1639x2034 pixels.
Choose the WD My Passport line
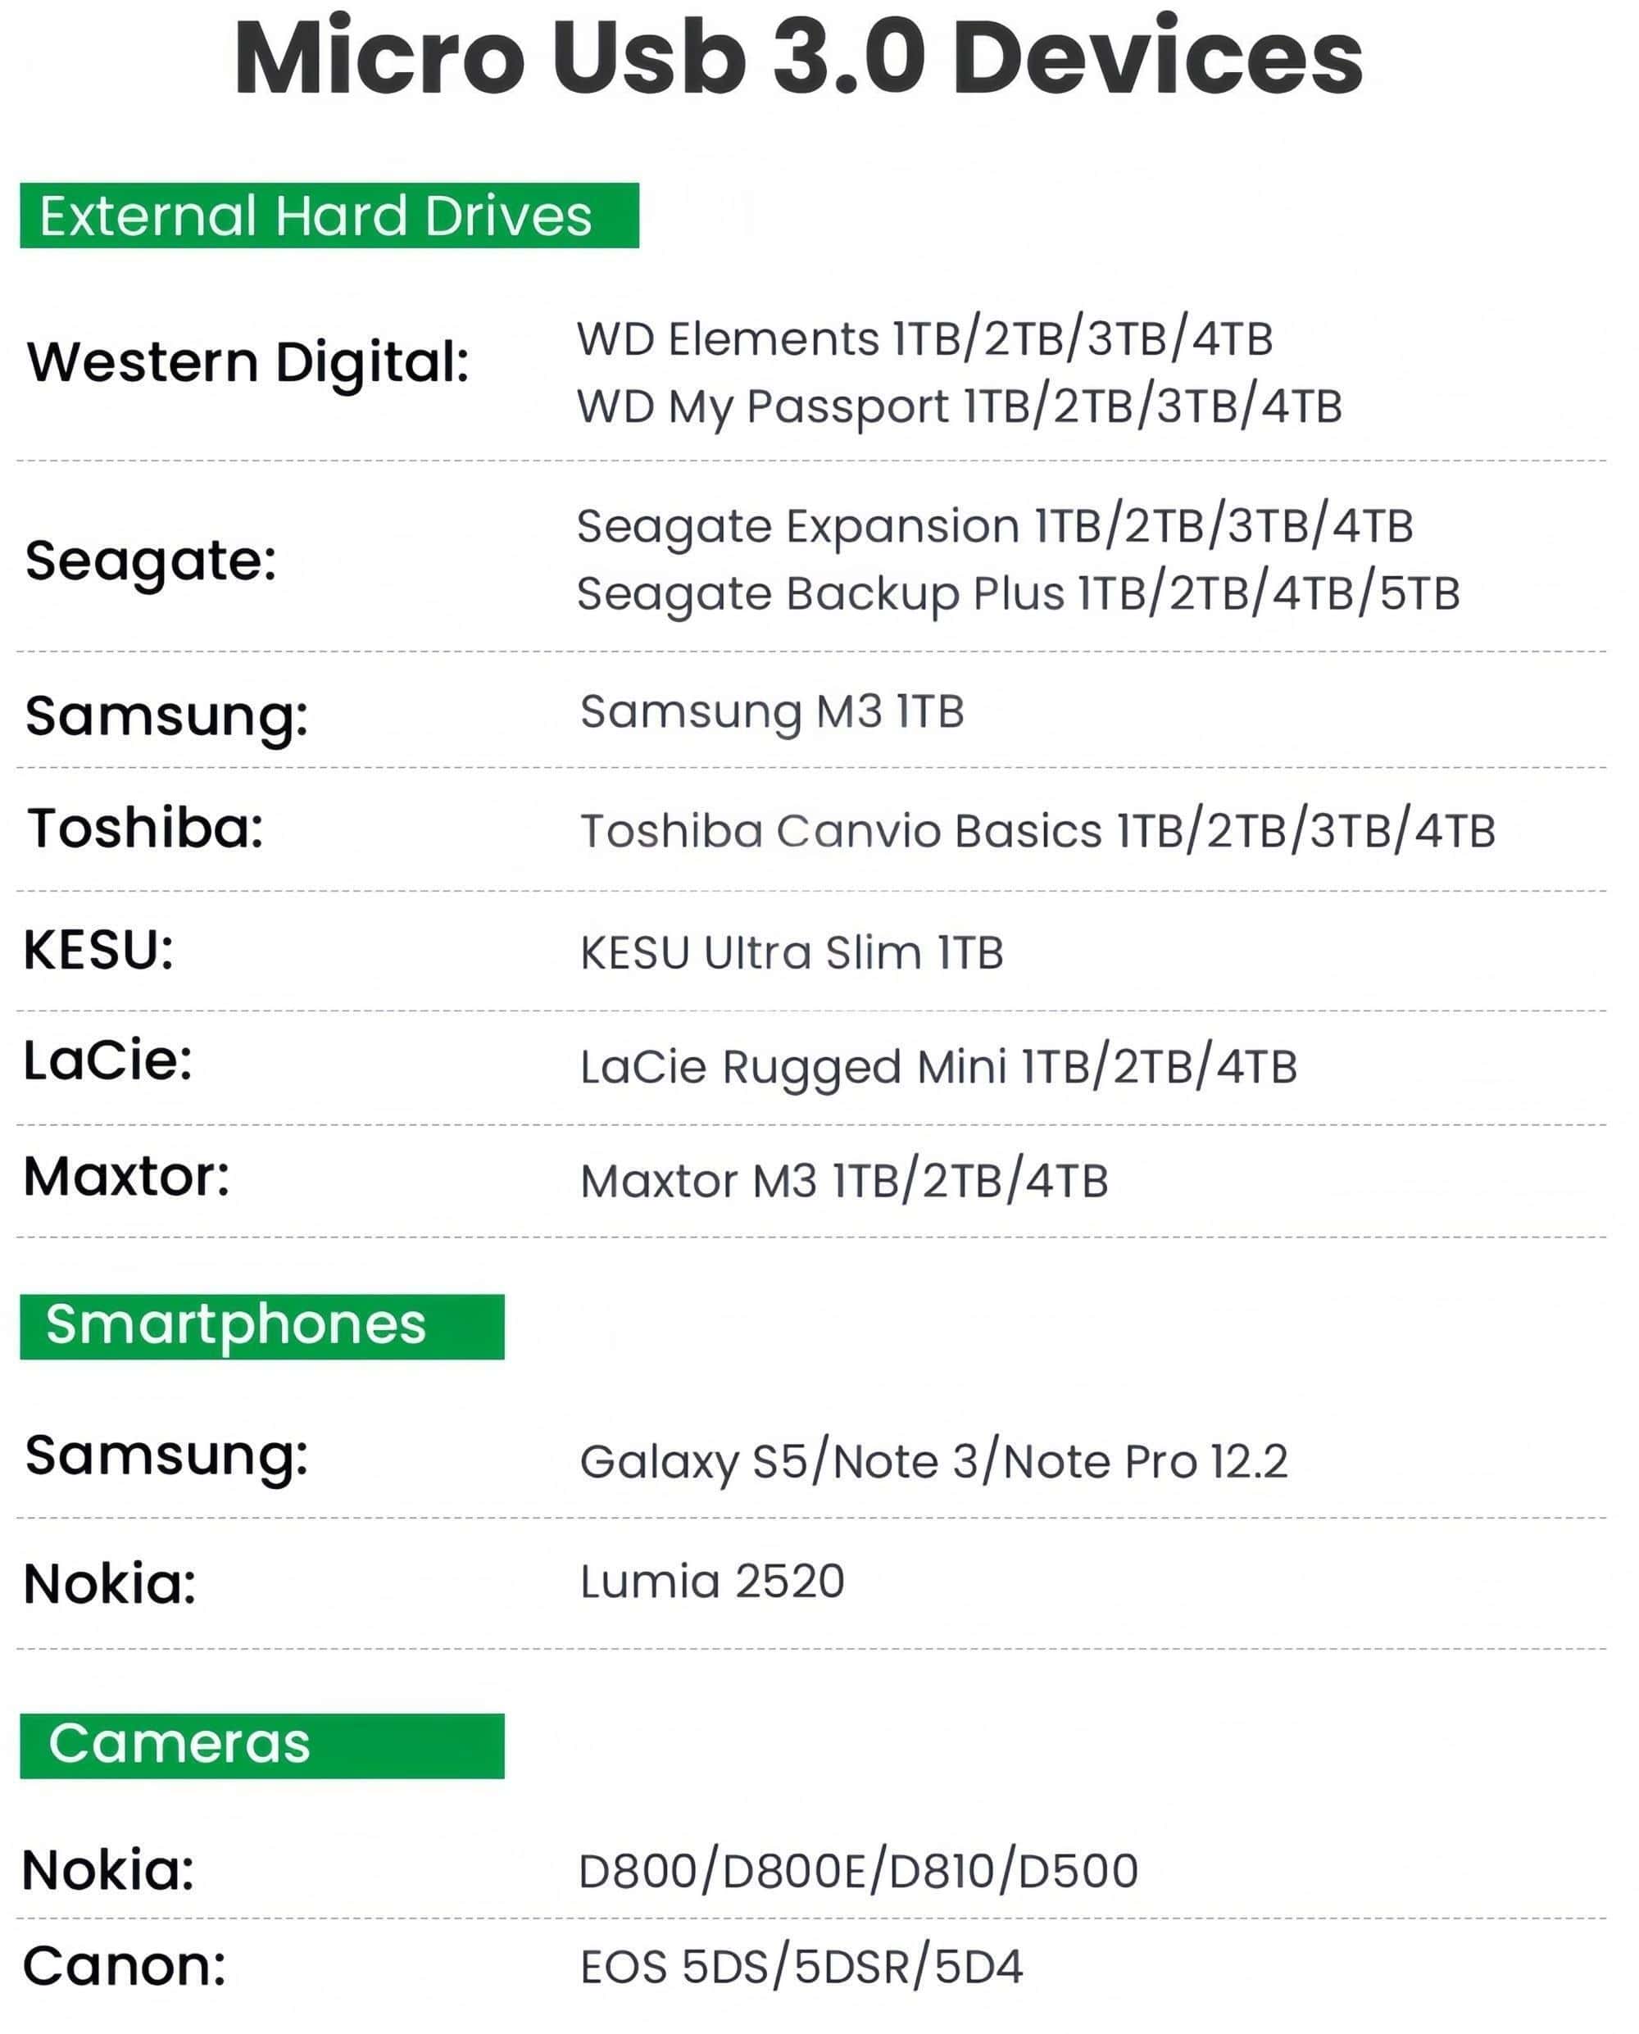pos(958,407)
